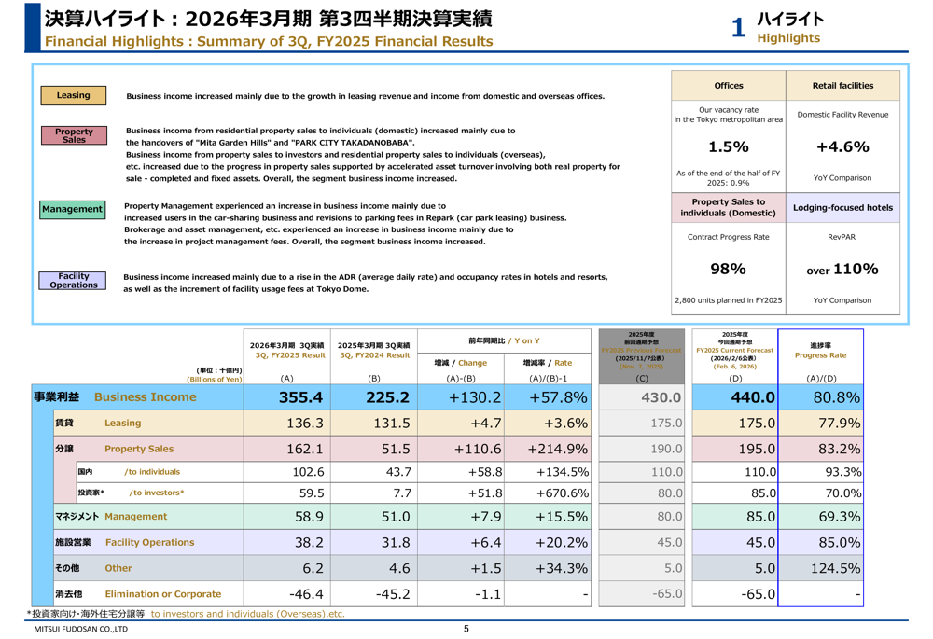Click the Retail facilities column header
Screen dimensions: 933x639
point(842,86)
